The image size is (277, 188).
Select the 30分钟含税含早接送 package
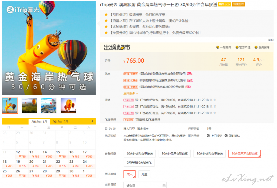pos(210,154)
